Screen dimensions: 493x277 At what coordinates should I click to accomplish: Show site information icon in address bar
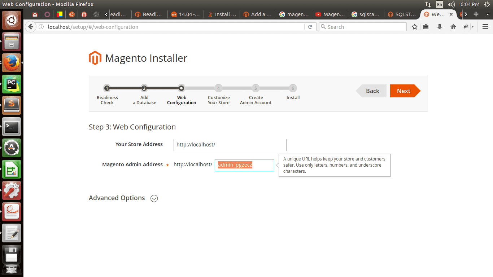point(42,27)
